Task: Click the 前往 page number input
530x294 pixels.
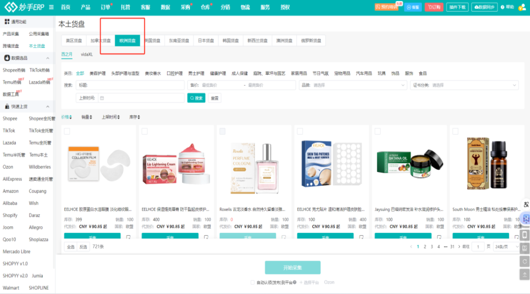Action: click(x=478, y=247)
